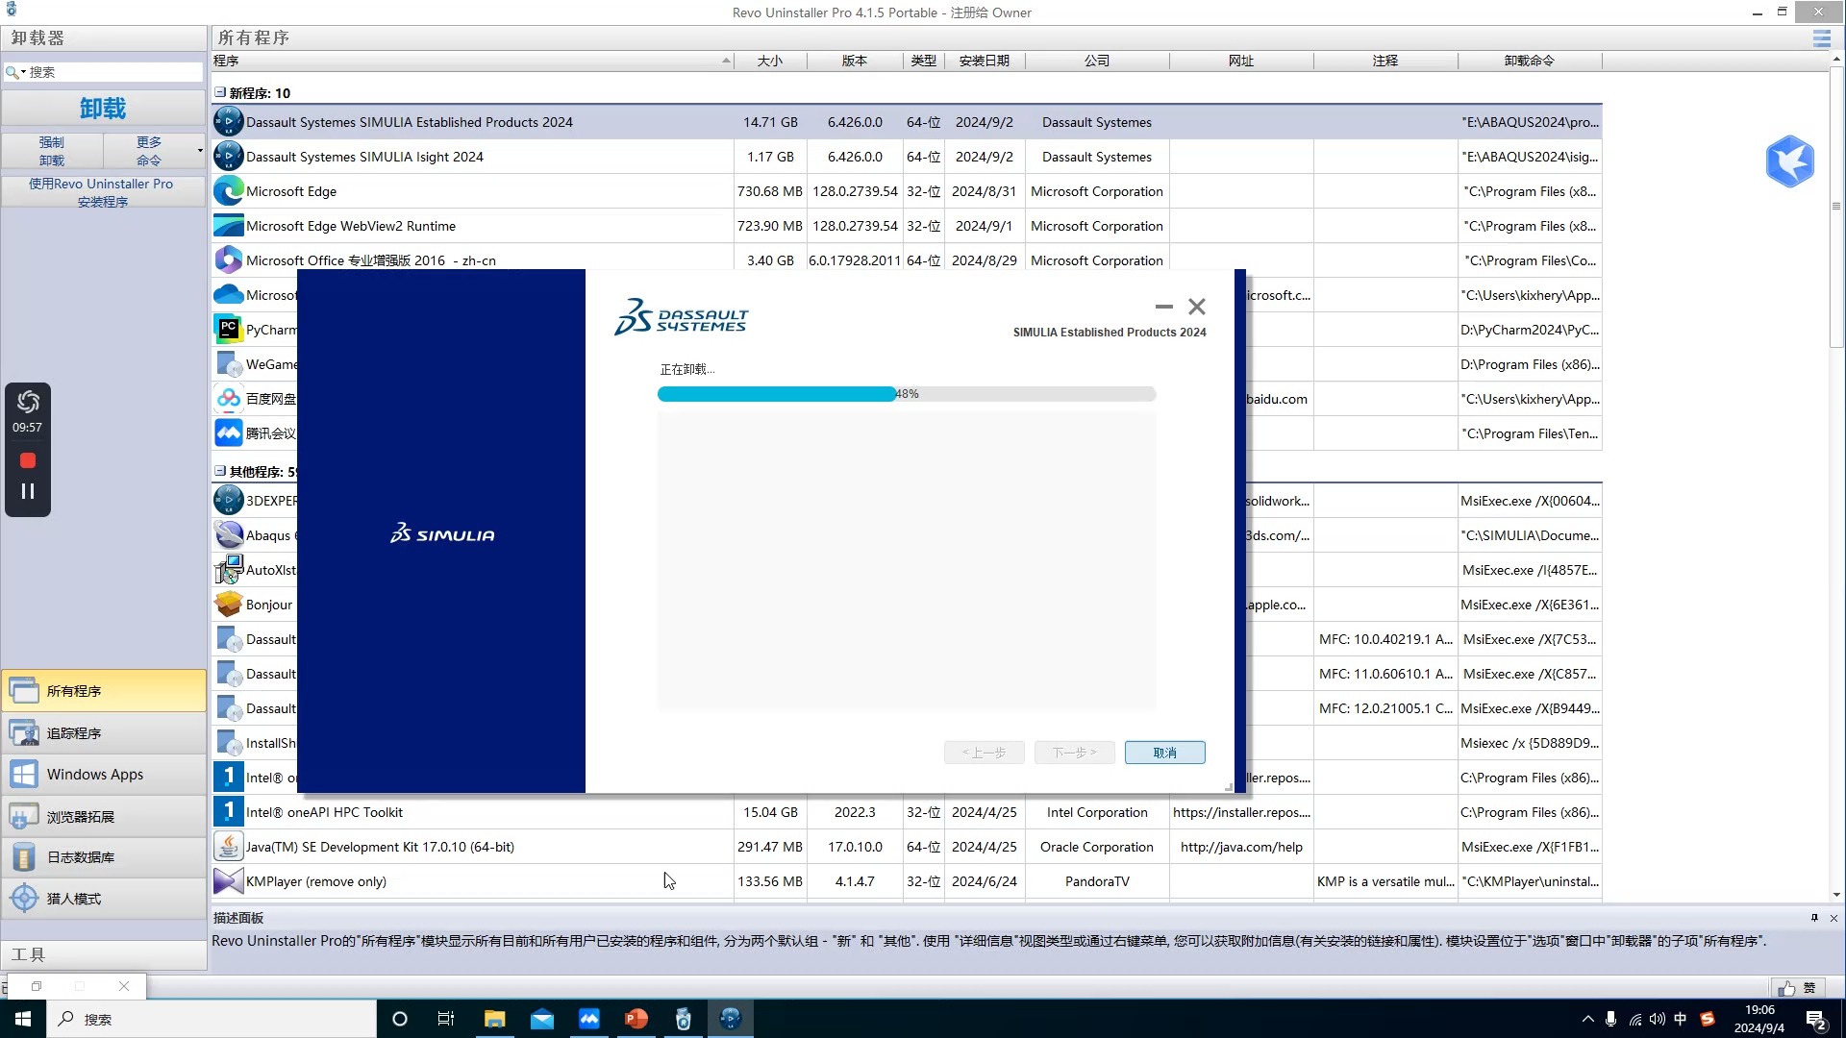Screen dimensions: 1846x1038
Task: Pause the screen recording
Action: [x=28, y=491]
